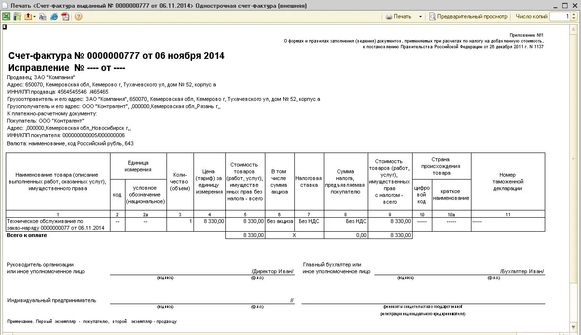The image size is (581, 335).
Task: Open the email send dropdown arrow
Action: [35, 16]
